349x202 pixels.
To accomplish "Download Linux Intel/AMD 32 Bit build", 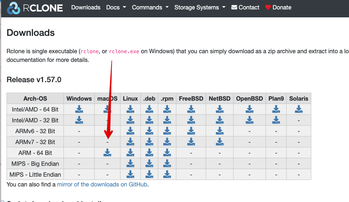I will [x=131, y=120].
